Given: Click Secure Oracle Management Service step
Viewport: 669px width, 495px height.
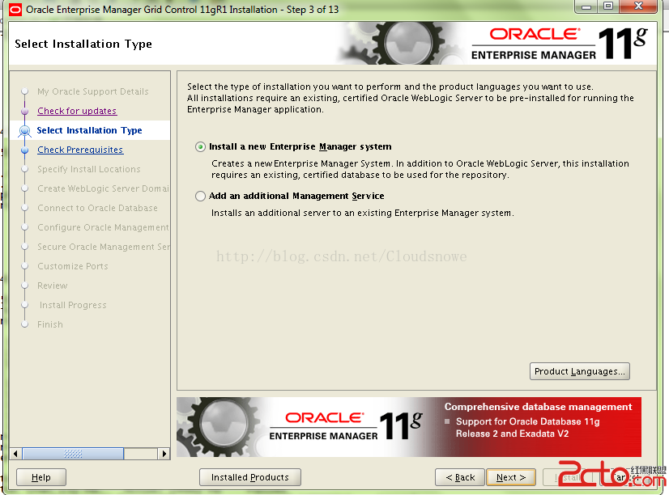Looking at the screenshot, I should coord(103,247).
